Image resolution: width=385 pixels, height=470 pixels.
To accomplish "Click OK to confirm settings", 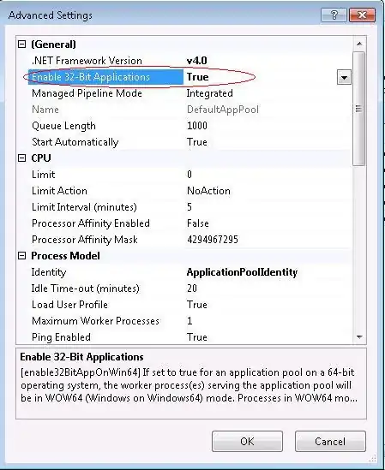I will click(247, 441).
